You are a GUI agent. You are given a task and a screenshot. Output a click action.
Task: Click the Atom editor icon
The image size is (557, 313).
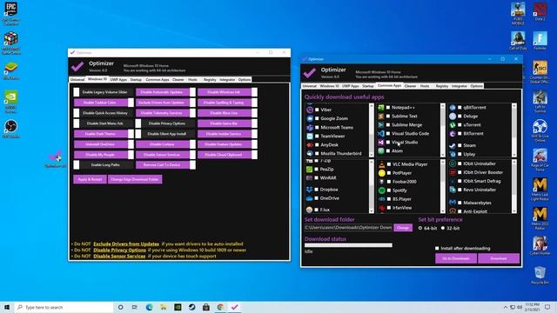[381, 150]
